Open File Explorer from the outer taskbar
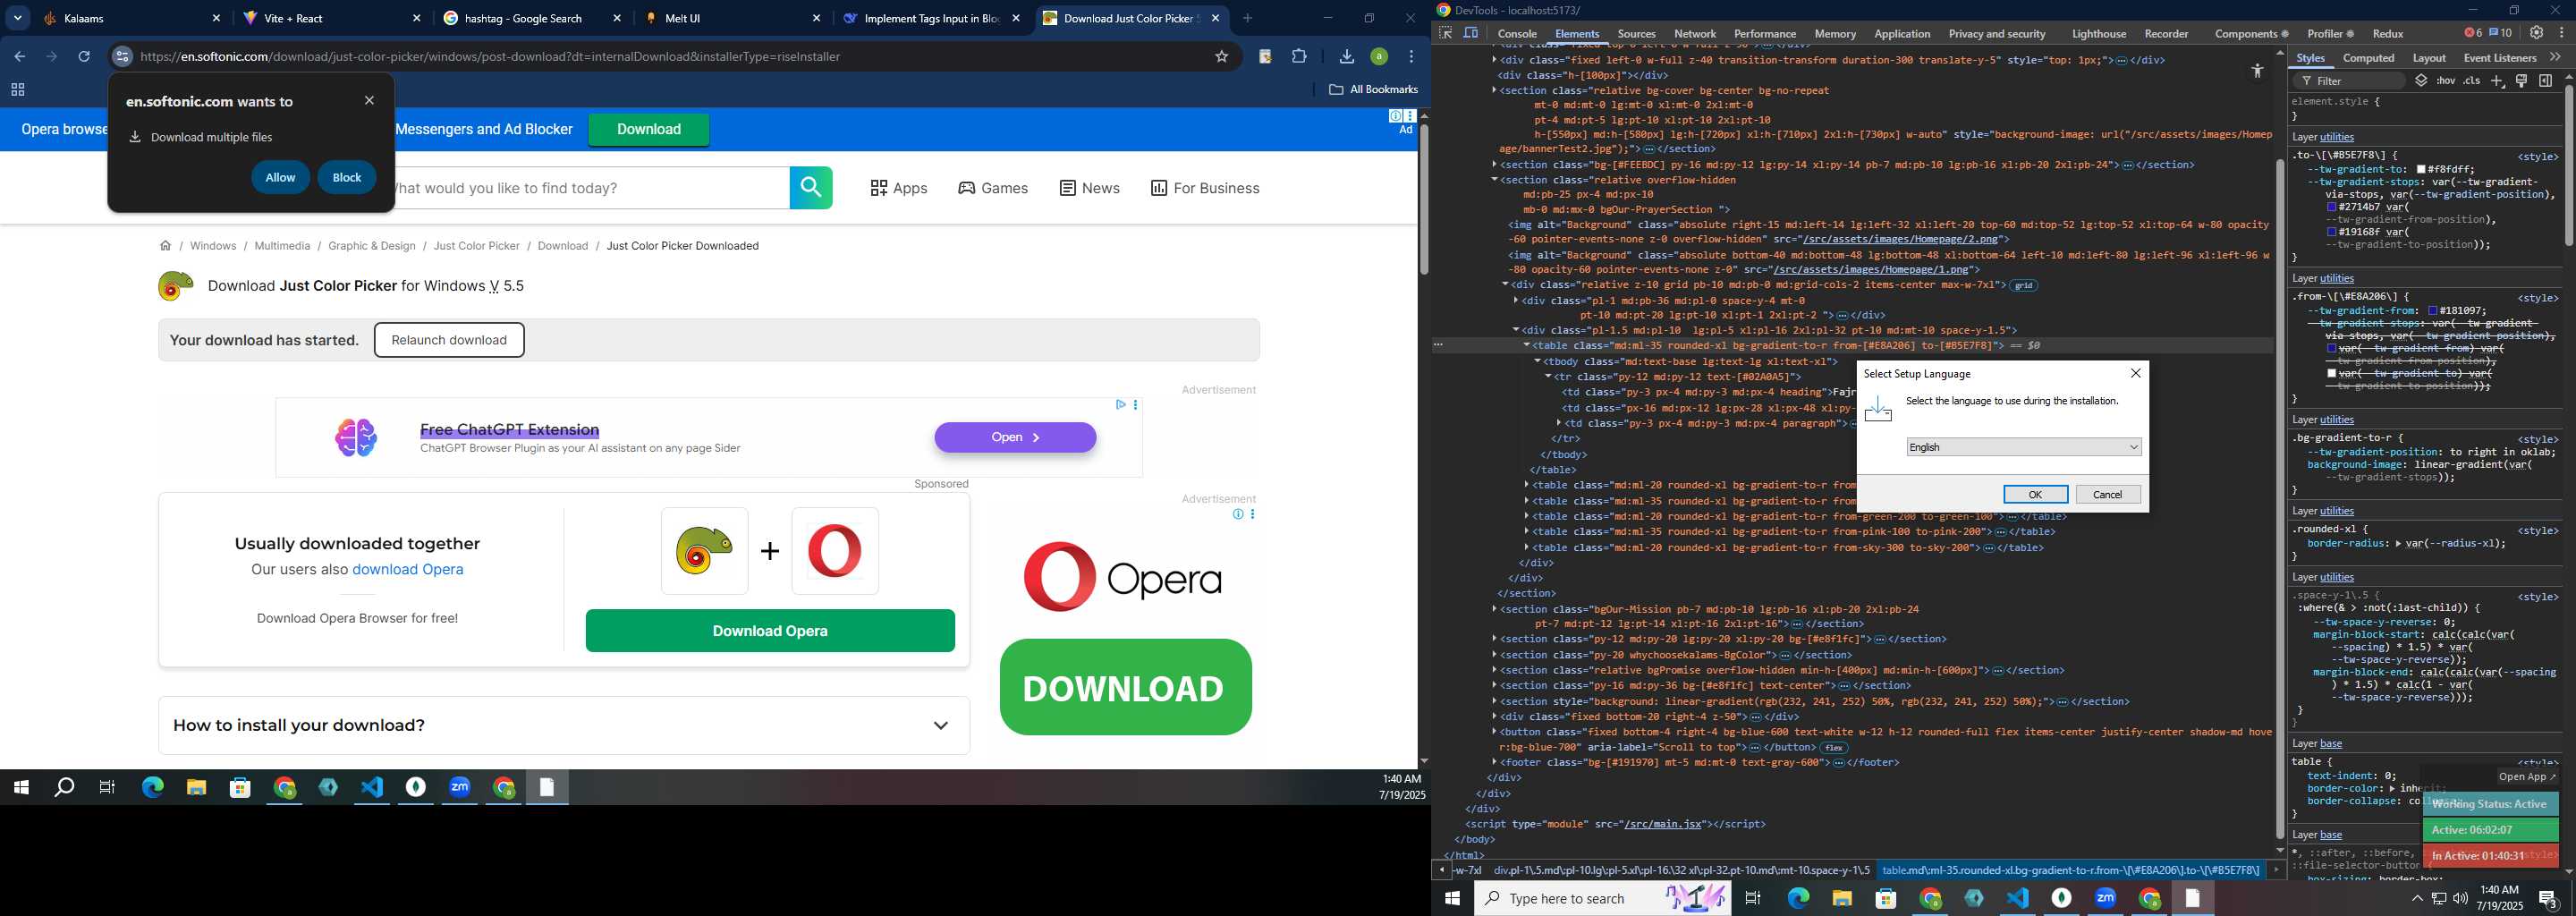2576x916 pixels. click(1841, 898)
